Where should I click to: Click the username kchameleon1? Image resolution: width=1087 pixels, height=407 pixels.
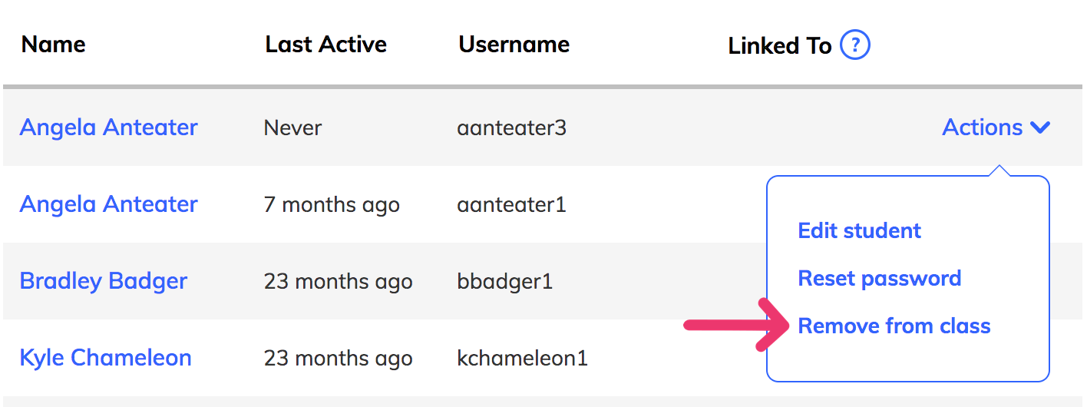523,358
